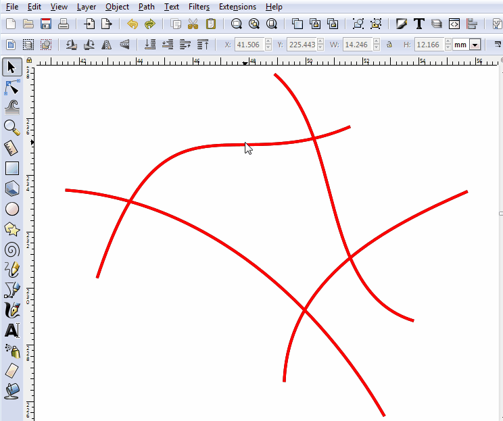Select the Pencil freehand tool
Screen dimensions: 503x421
pyautogui.click(x=12, y=270)
